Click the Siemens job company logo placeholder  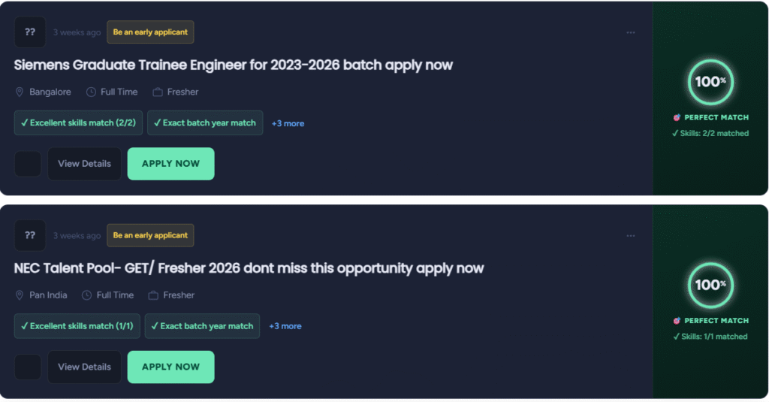pyautogui.click(x=30, y=32)
